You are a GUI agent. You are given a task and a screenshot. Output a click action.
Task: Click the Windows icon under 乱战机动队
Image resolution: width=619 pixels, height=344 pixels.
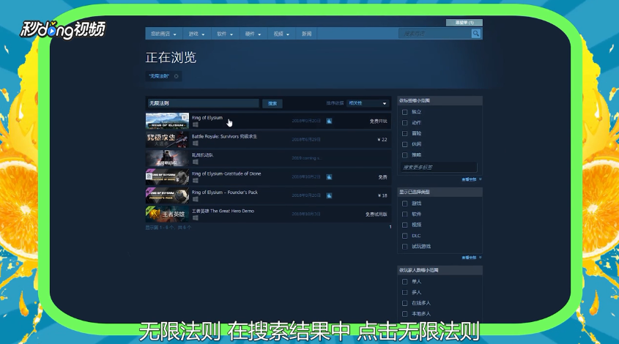click(x=195, y=162)
